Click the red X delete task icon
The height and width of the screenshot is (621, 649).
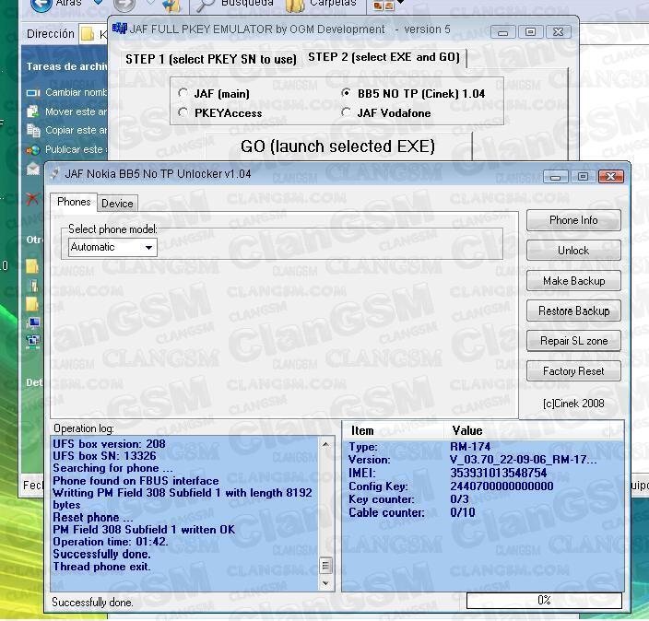click(x=32, y=199)
